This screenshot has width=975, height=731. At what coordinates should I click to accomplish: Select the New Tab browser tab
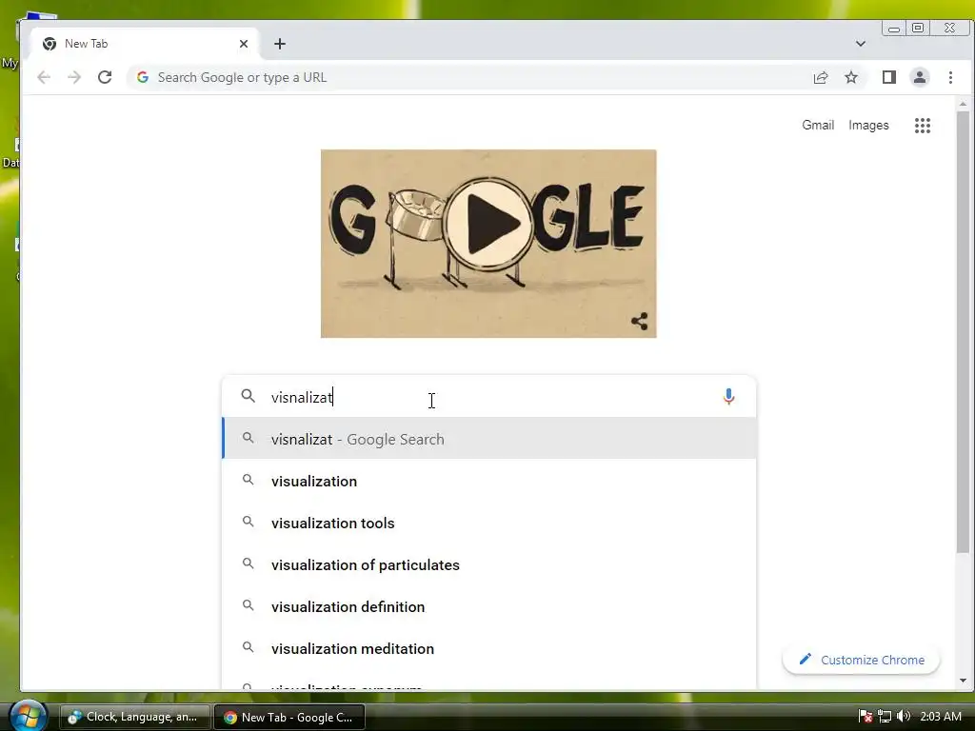coord(145,44)
